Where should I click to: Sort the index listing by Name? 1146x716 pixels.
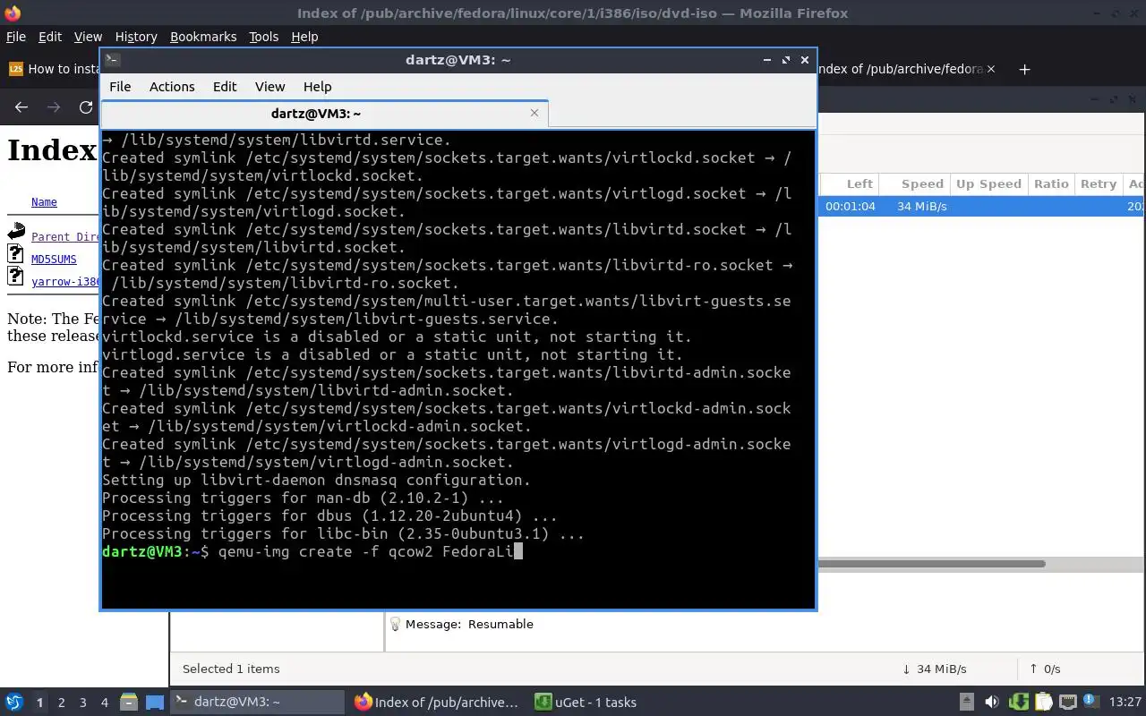click(x=44, y=202)
